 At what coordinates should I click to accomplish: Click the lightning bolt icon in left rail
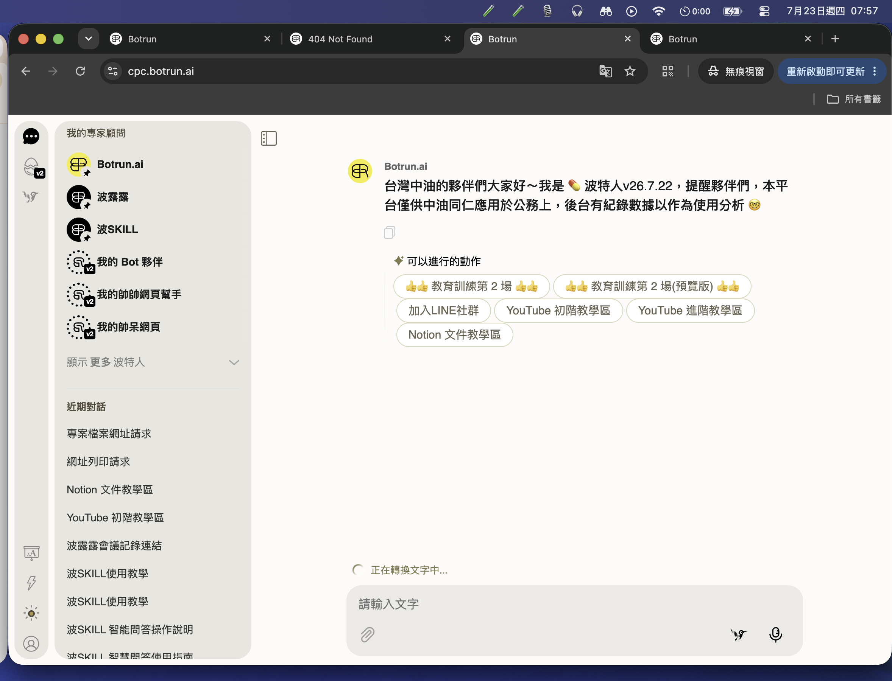pos(31,583)
